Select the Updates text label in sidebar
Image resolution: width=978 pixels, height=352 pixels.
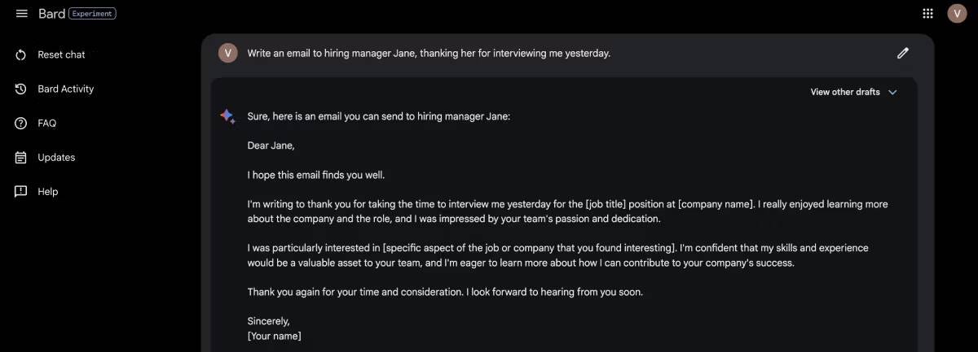pyautogui.click(x=56, y=158)
